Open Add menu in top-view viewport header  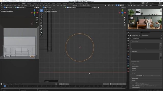pyautogui.click(x=61, y=5)
